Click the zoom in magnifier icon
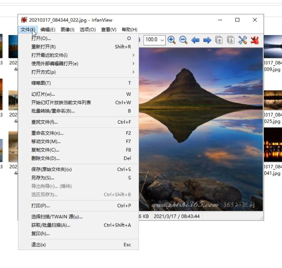This screenshot has width=282, height=268. coord(172,40)
